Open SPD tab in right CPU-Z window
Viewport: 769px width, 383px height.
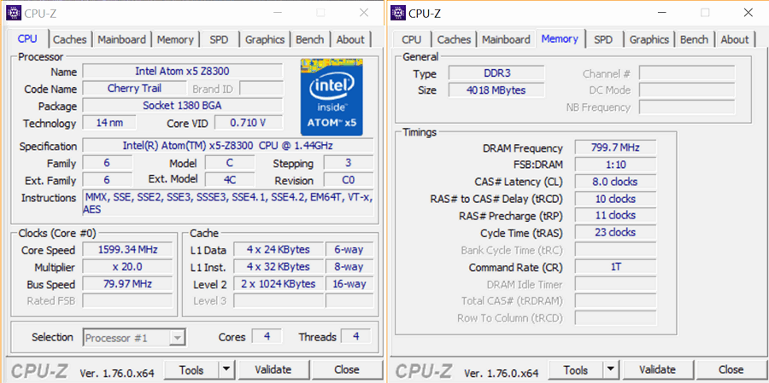[x=603, y=40]
